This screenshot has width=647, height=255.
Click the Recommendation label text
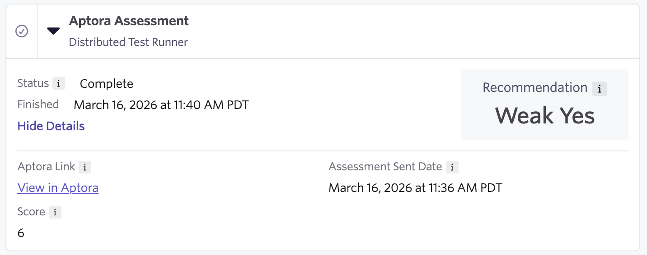tap(534, 87)
